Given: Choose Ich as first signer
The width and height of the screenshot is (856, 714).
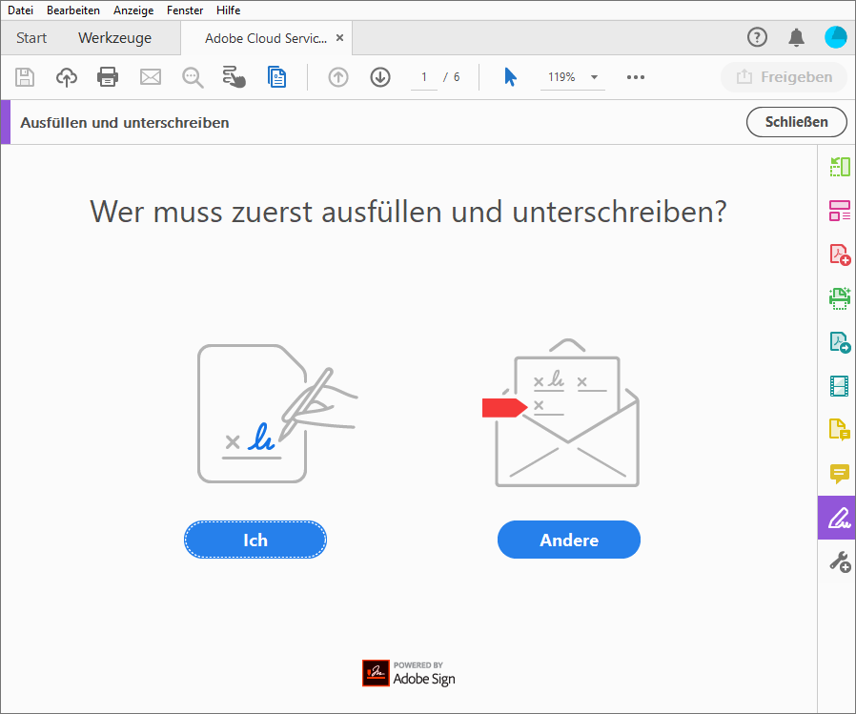Looking at the screenshot, I should click(x=255, y=539).
